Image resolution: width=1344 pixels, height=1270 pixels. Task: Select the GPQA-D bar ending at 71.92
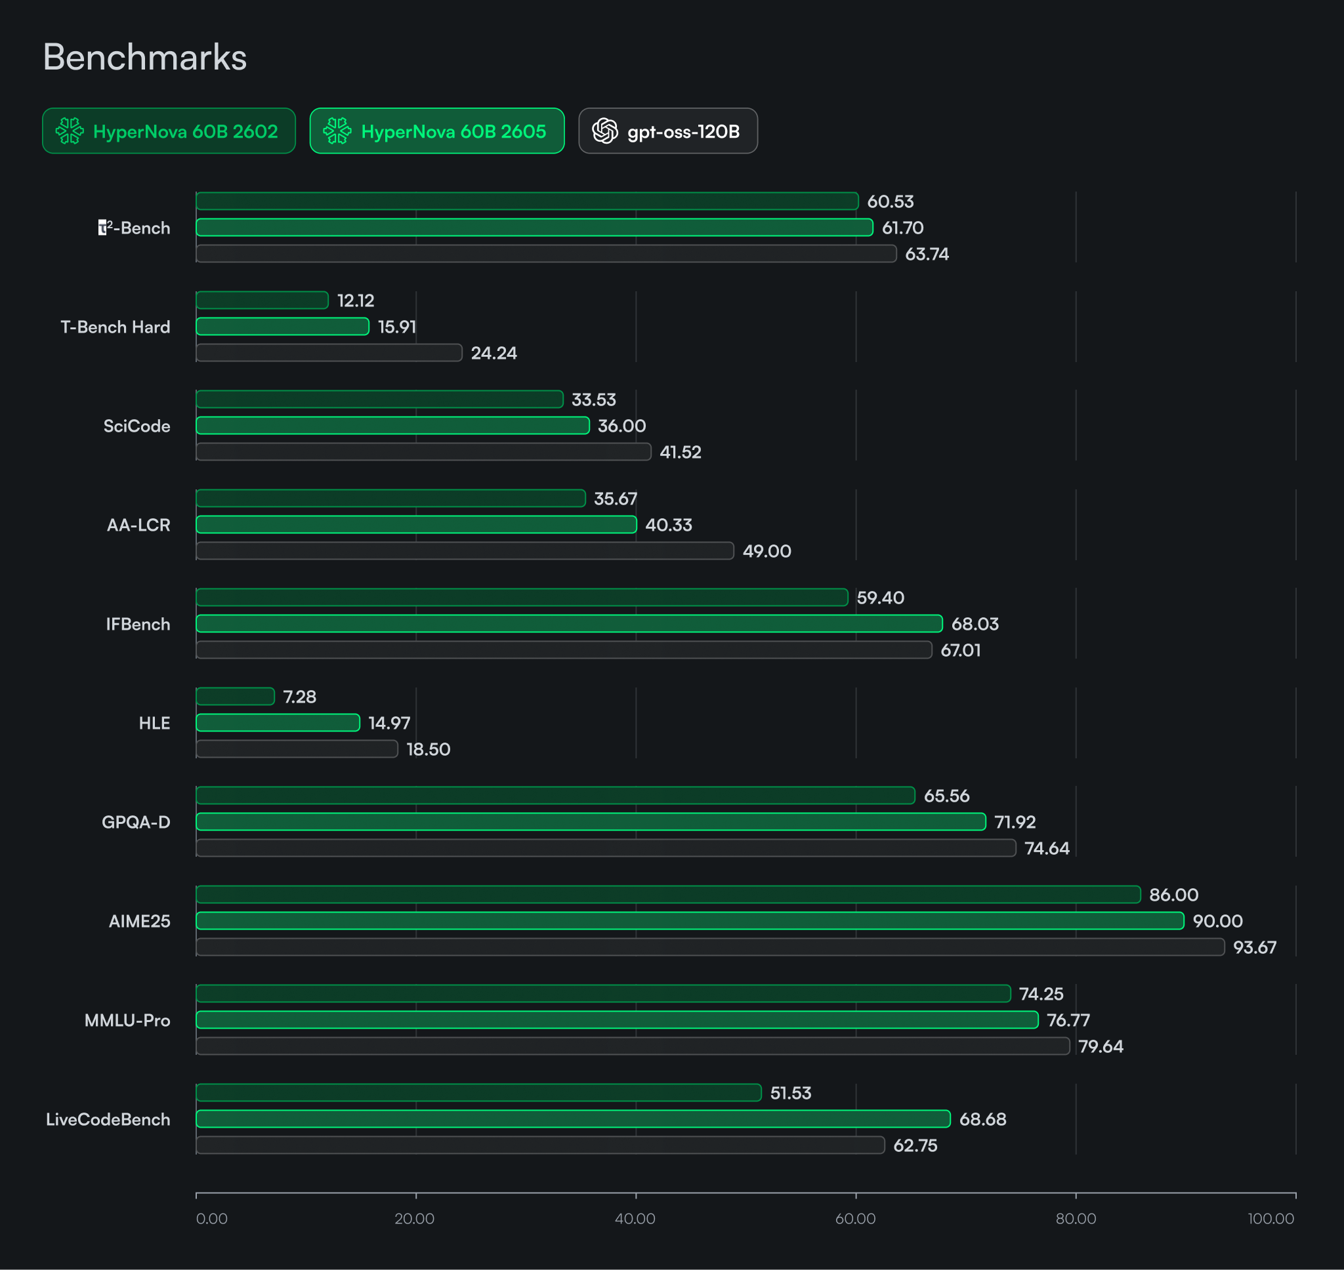pos(591,822)
